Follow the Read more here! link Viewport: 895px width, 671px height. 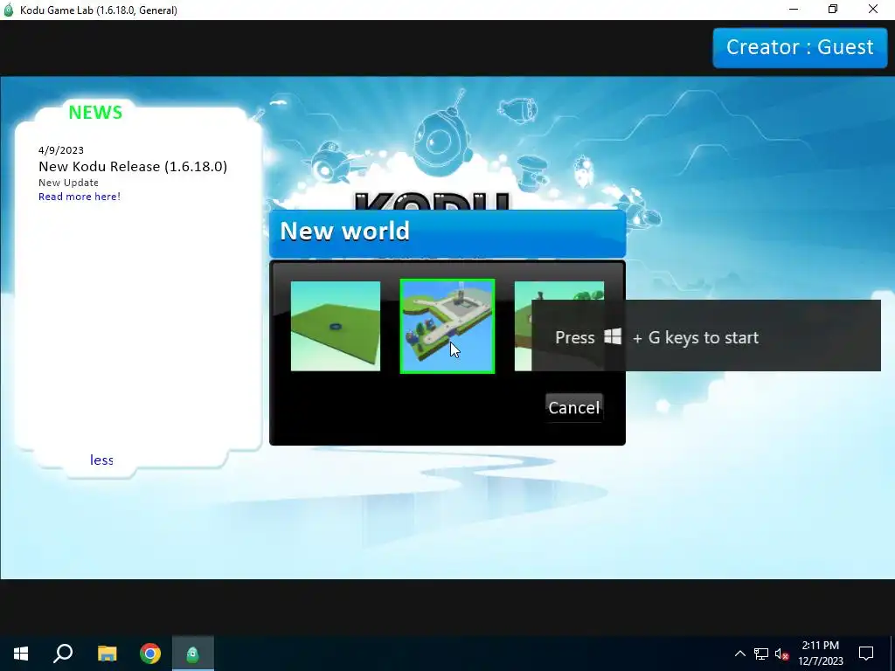click(80, 197)
